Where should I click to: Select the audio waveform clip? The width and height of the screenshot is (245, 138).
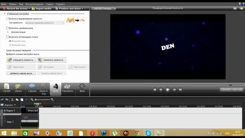pyautogui.click(x=30, y=121)
